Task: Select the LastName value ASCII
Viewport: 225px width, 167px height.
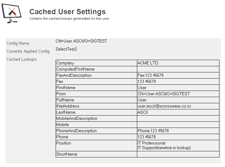Action: (143, 112)
